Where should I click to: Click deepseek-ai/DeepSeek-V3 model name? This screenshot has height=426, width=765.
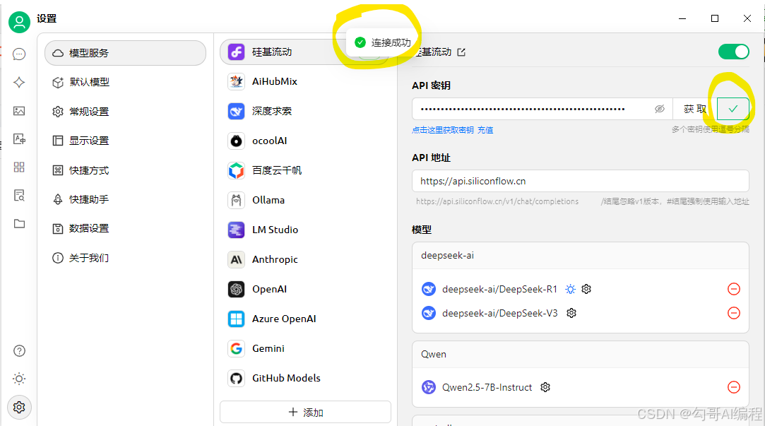[499, 313]
